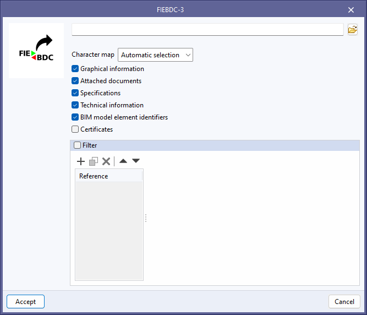Image resolution: width=367 pixels, height=315 pixels.
Task: Click the FIEBDC import logo image
Action: tap(36, 51)
